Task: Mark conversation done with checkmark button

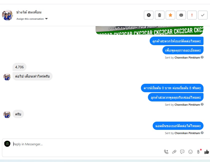Action: point(203,15)
